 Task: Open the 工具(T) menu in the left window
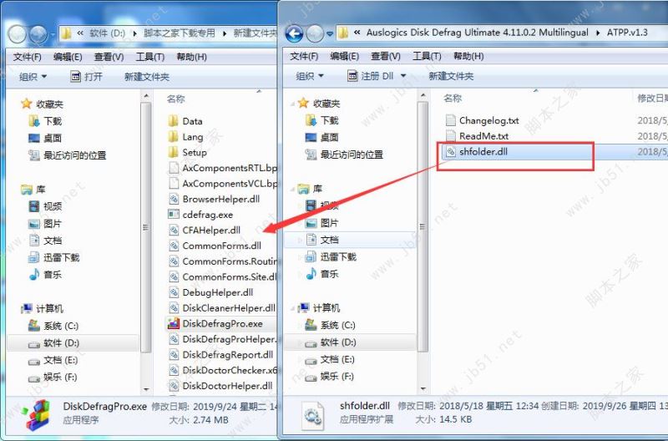click(150, 57)
